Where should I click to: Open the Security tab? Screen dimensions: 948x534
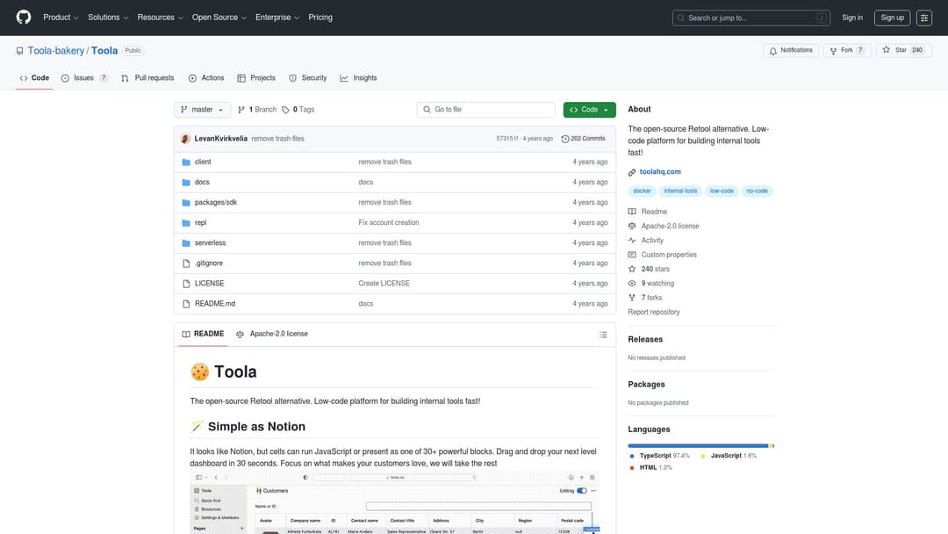click(x=308, y=78)
